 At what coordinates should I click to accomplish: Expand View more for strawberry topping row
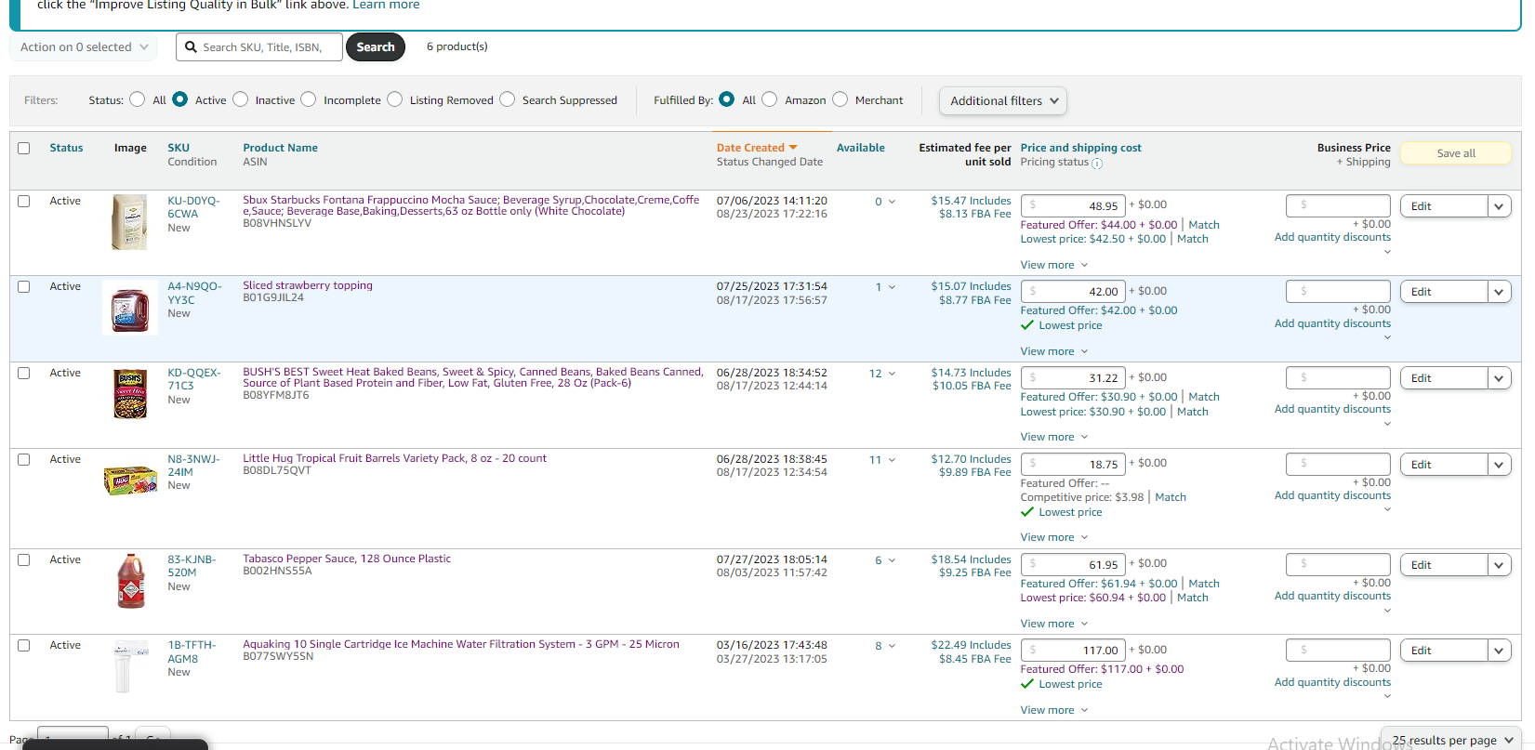click(1054, 351)
